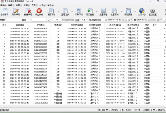Sort by 查询时间 column header
166x113 pixels.
click(x=20, y=25)
